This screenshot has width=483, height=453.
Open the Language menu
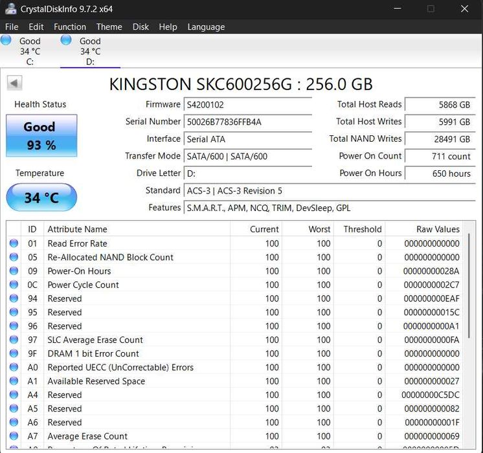pyautogui.click(x=206, y=27)
